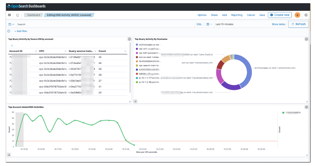Add a new filter
Image resolution: width=315 pixels, height=166 pixels.
(21, 31)
